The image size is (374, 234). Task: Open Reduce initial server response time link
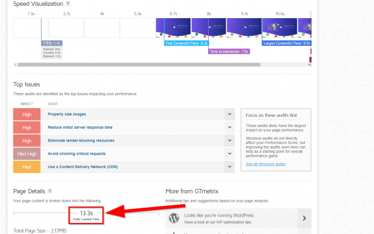(x=80, y=128)
